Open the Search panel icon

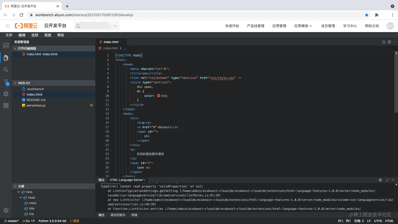click(6, 70)
